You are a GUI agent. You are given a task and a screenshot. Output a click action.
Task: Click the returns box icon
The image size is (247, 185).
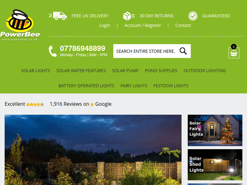pos(129,16)
